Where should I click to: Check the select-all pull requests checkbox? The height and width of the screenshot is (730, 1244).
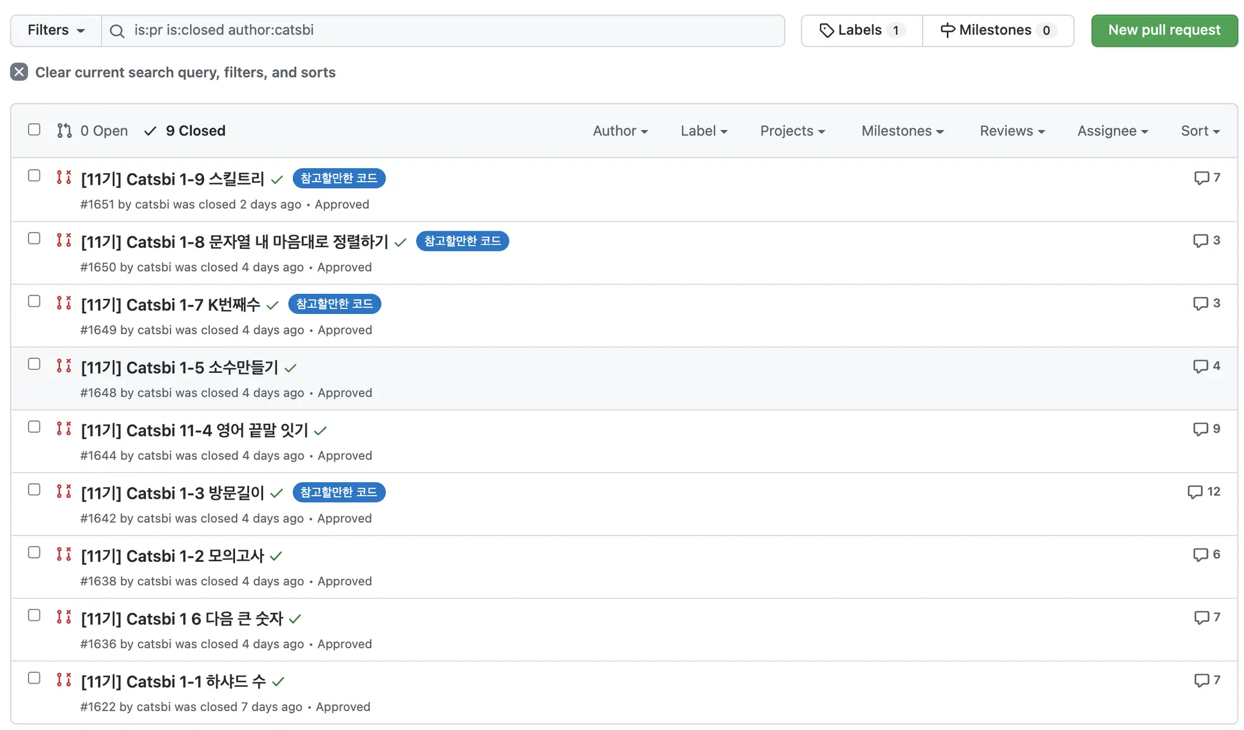click(34, 130)
